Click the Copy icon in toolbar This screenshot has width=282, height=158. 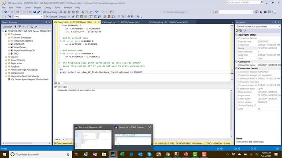pos(87,12)
